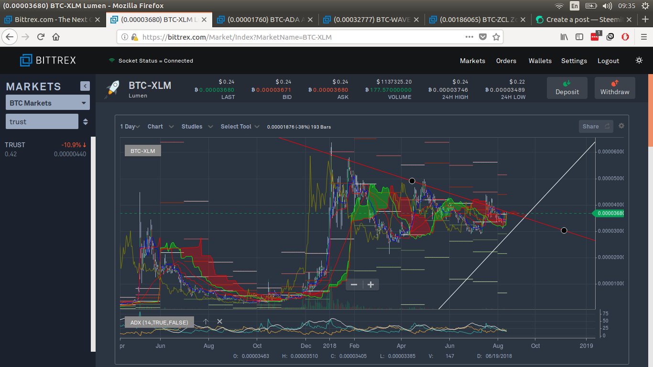This screenshot has width=653, height=367.
Task: Bookmark this page with the star
Action: click(x=496, y=37)
